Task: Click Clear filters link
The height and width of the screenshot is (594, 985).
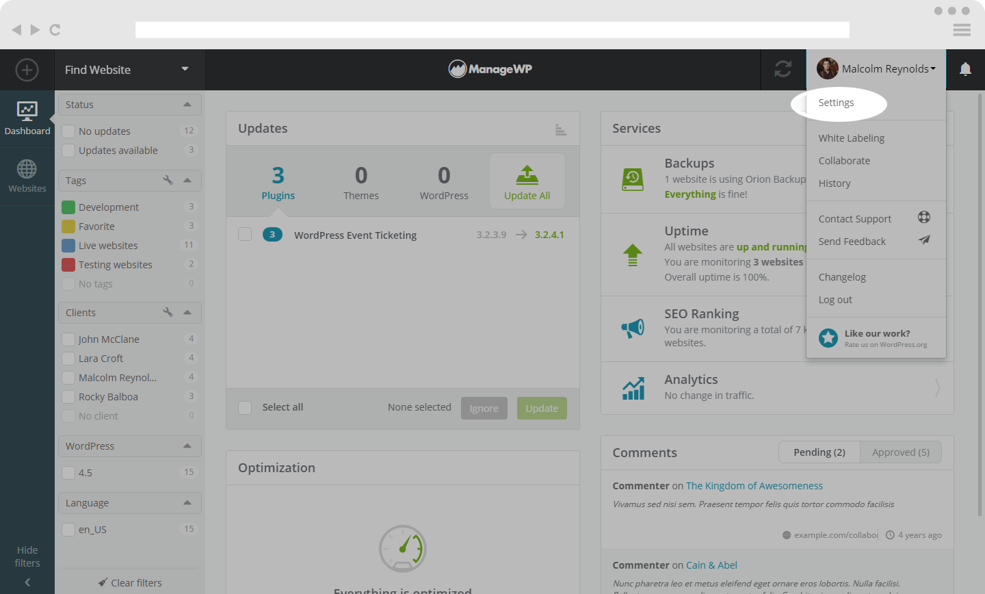Action: (x=130, y=583)
